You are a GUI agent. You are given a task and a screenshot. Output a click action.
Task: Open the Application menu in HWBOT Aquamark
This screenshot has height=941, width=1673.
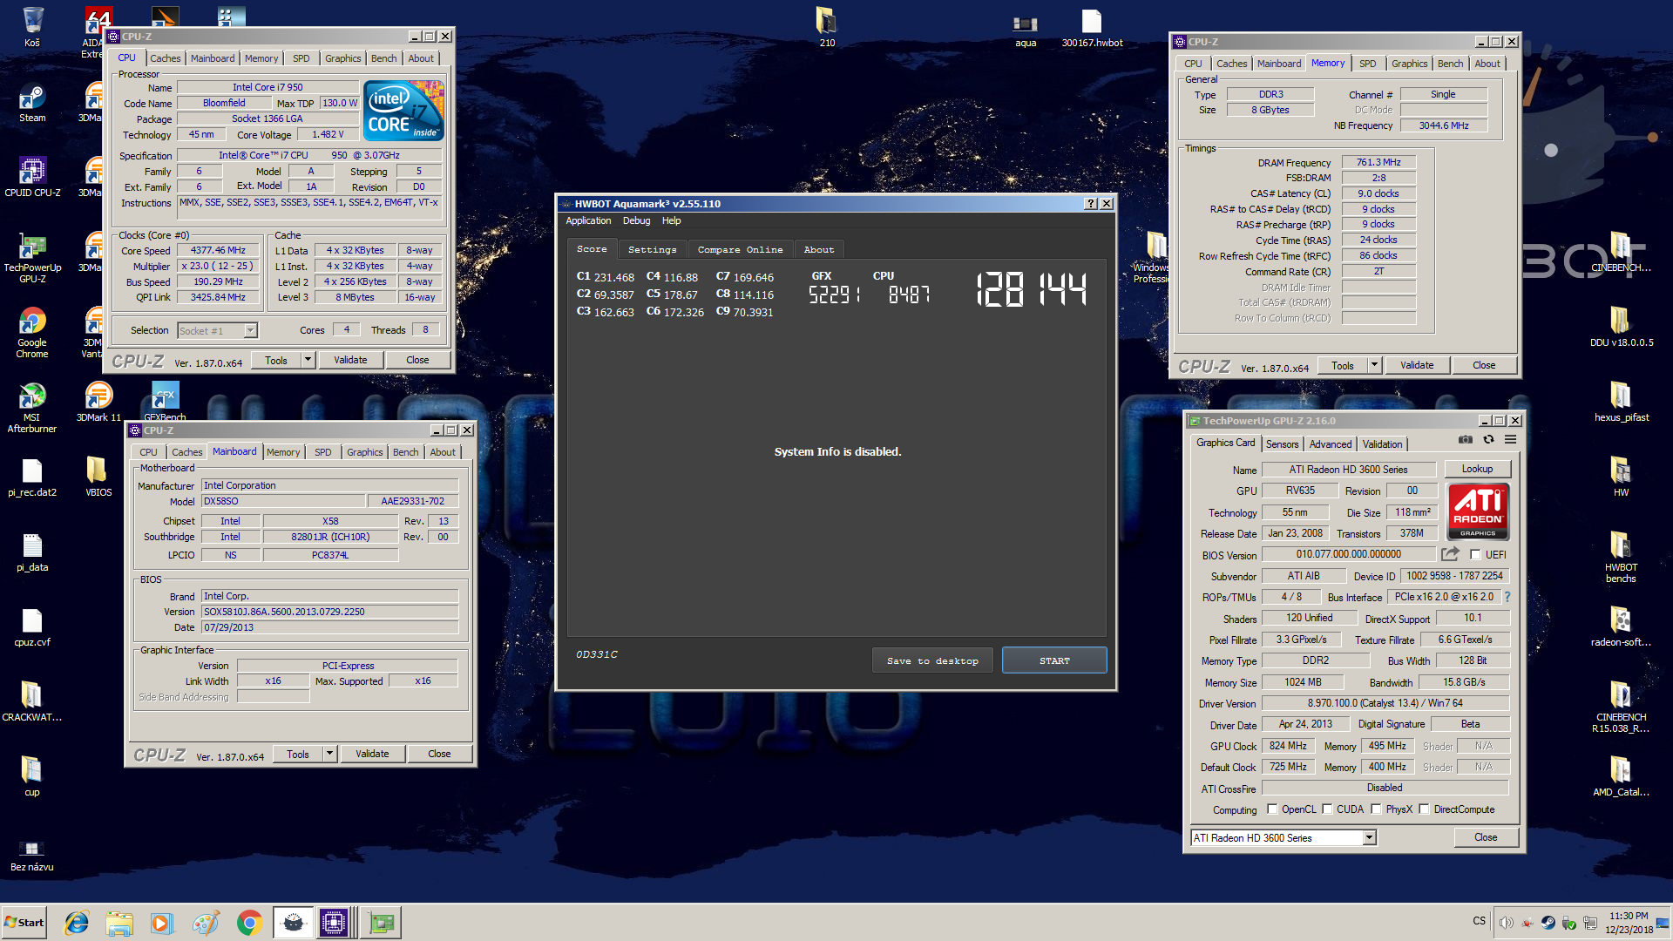[588, 220]
